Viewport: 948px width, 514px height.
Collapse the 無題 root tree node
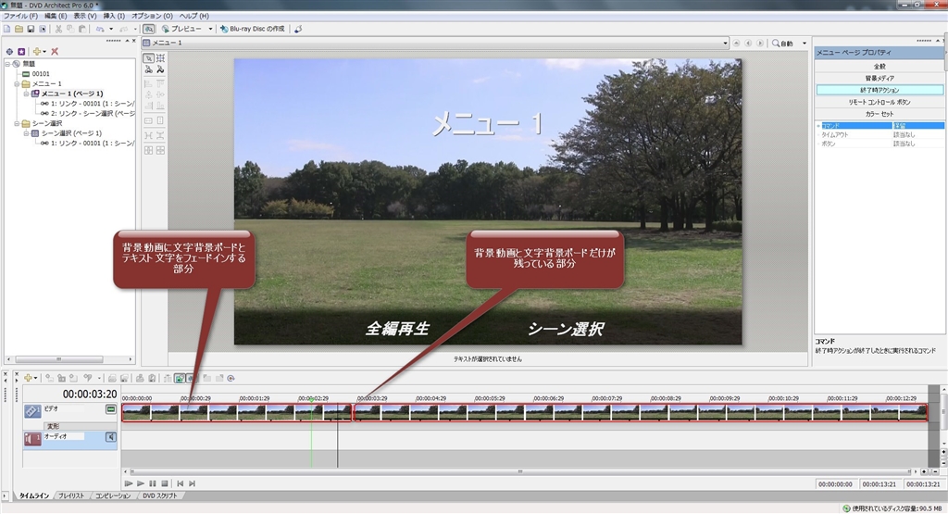pos(7,64)
